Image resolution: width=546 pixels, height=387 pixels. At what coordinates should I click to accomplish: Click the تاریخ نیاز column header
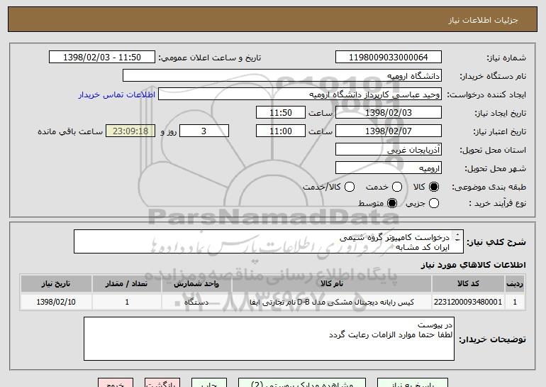(56, 283)
